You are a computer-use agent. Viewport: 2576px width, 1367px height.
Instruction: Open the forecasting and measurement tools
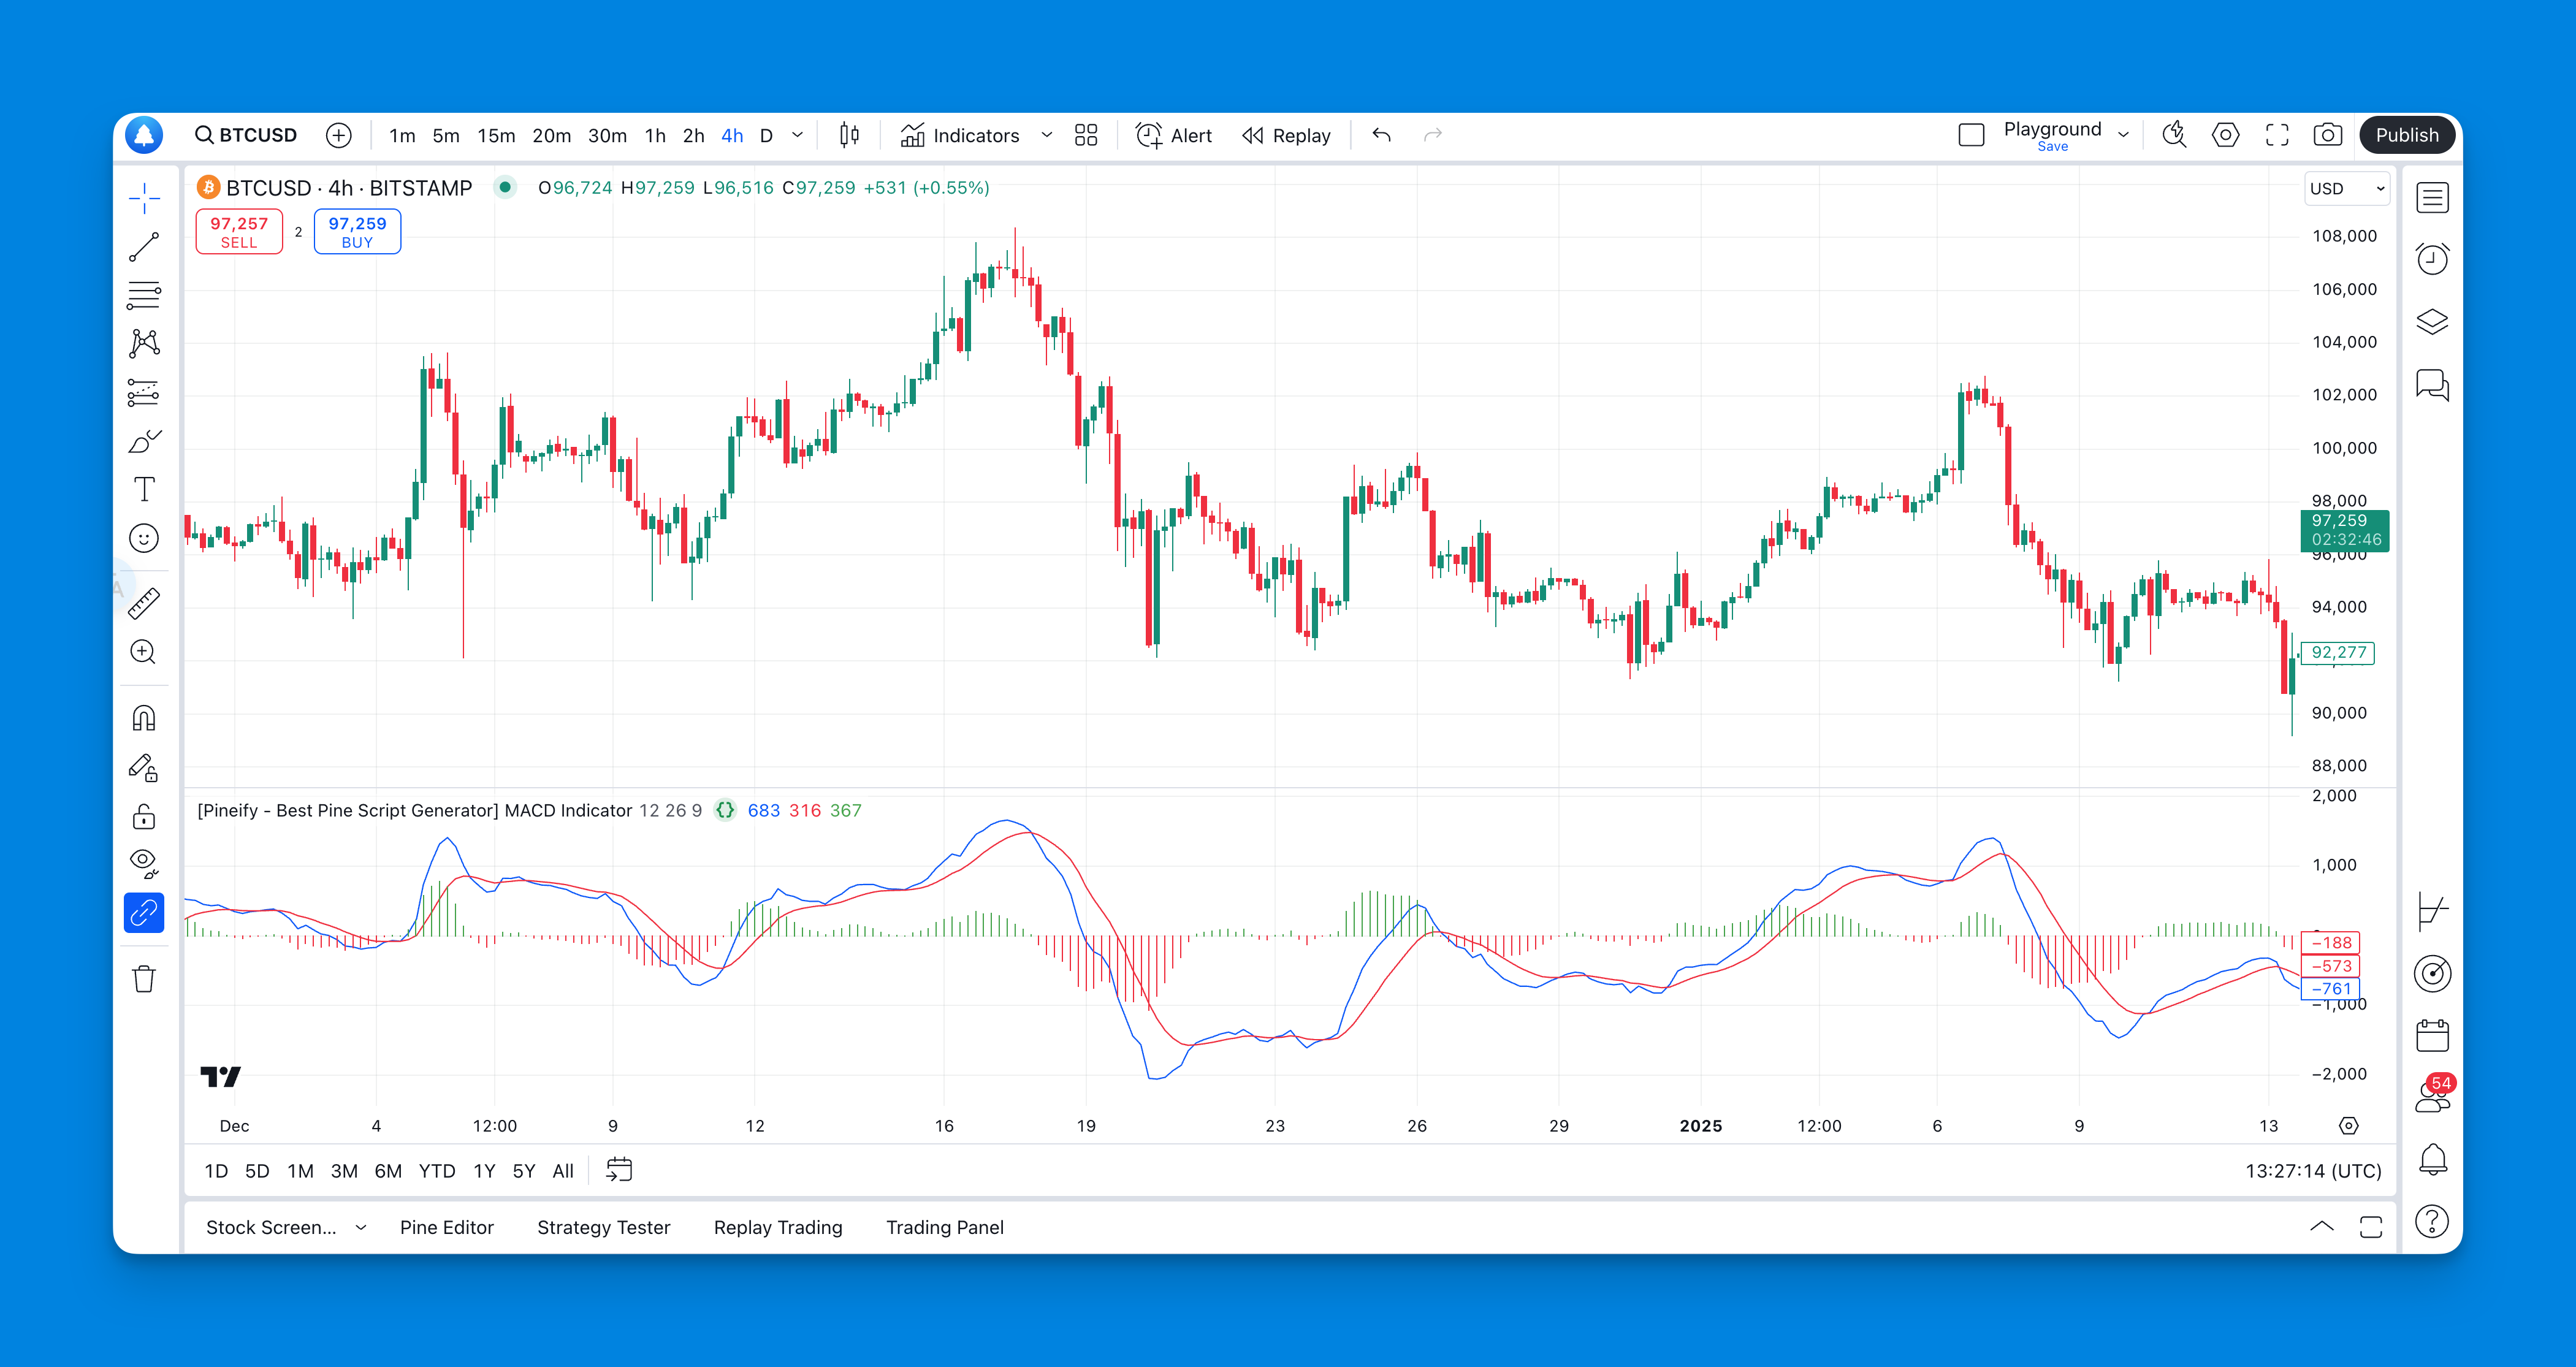[x=144, y=393]
